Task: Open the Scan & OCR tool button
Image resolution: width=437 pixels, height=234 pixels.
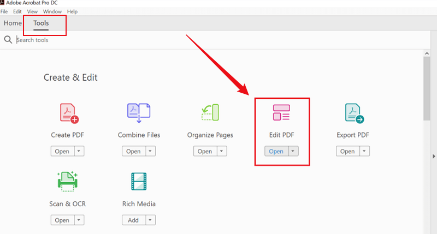Action: (x=62, y=220)
